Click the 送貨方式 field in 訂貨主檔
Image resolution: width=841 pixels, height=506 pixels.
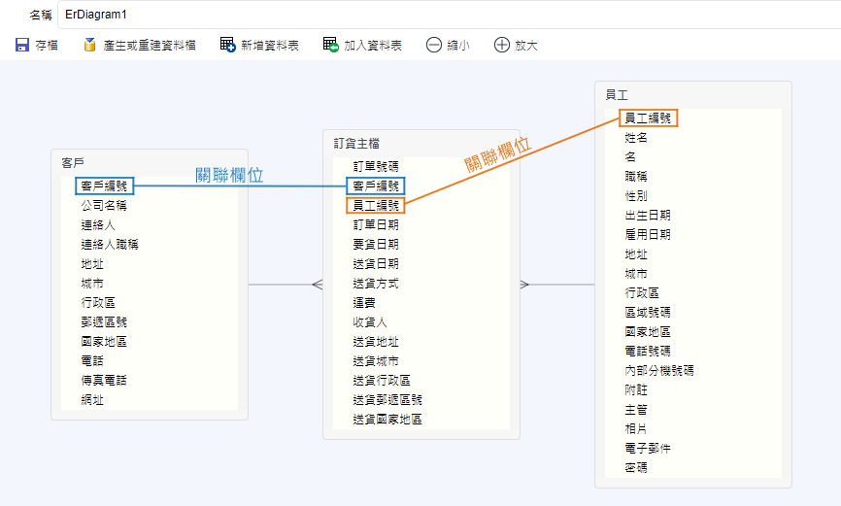(376, 284)
